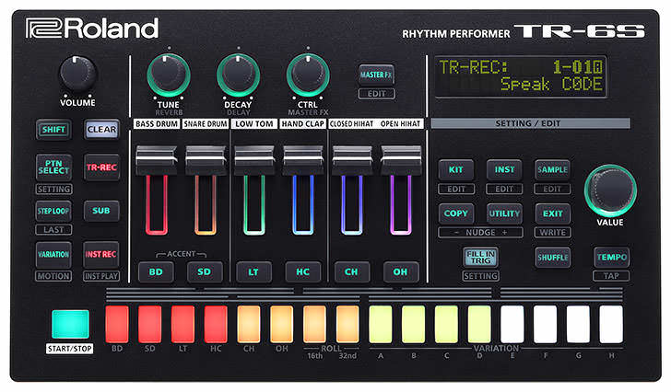The height and width of the screenshot is (392, 671).
Task: Toggle the FILL IN TRIG button
Action: coord(480,258)
